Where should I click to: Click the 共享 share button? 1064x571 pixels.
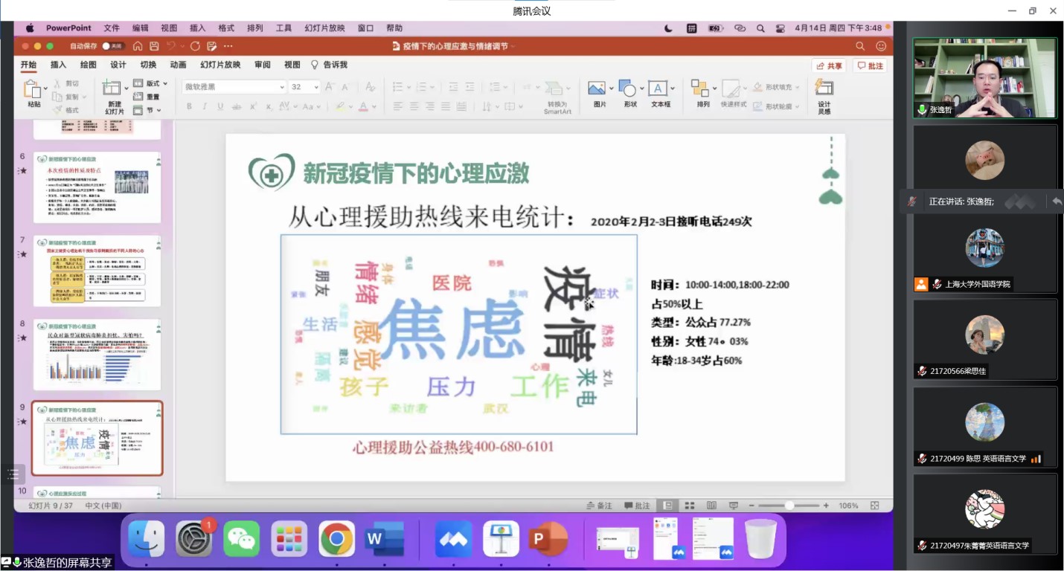point(829,65)
